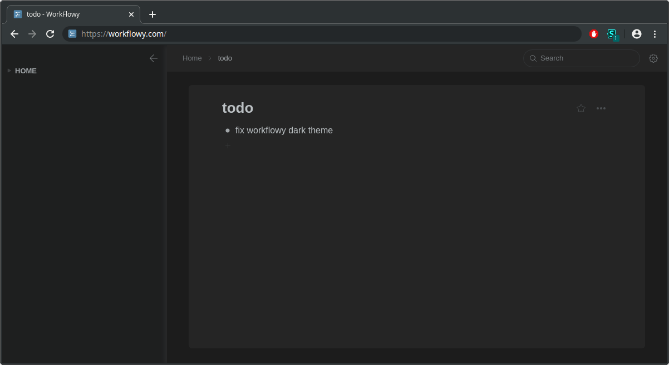
Task: Open WorkFlowy settings gear
Action: pos(653,58)
